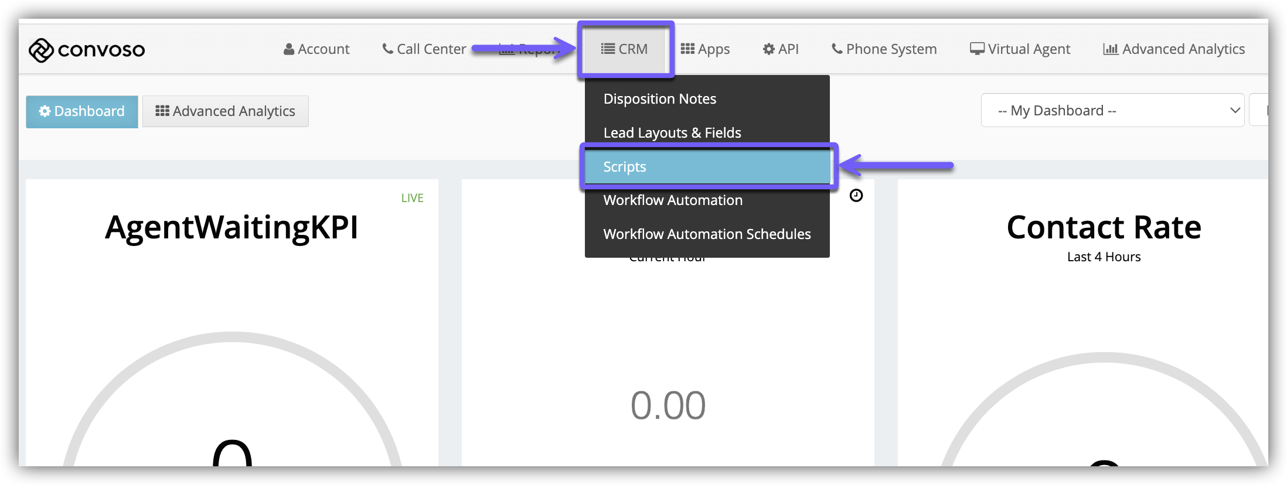This screenshot has width=1287, height=485.
Task: Click the clock icon on the middle widget
Action: [x=856, y=196]
